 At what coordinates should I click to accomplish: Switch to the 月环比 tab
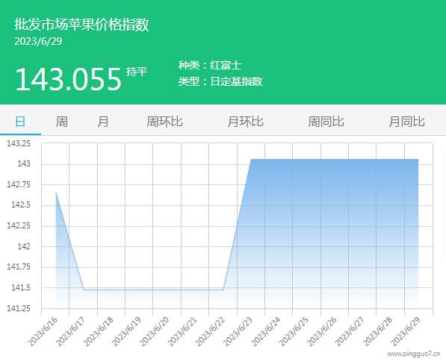tap(245, 122)
